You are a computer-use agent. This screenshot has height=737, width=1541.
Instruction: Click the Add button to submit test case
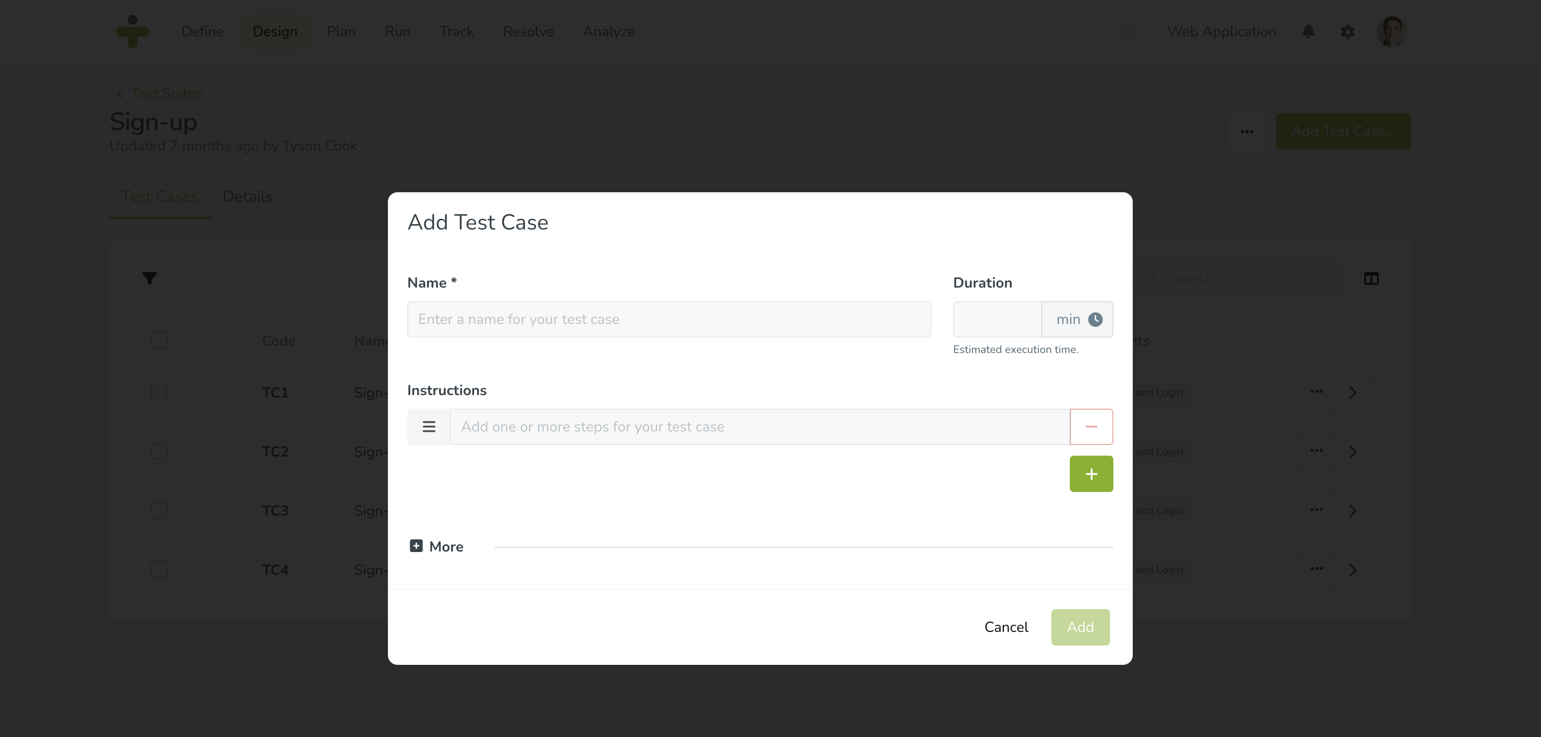coord(1080,627)
